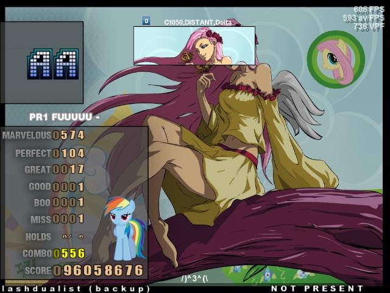Screen dimensions: 390x293
Task: Click the PR1 FUUUUU - comment text
Action: coord(65,117)
